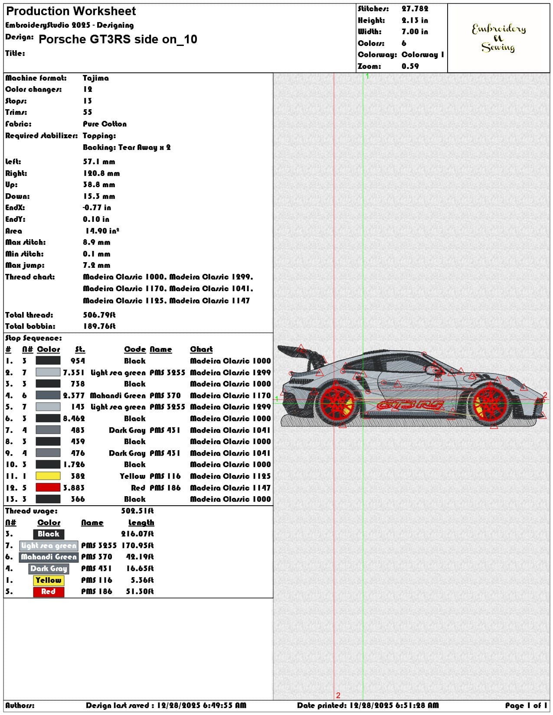The height and width of the screenshot is (715, 553).
Task: Click the Porsche car design preview
Action: click(412, 387)
